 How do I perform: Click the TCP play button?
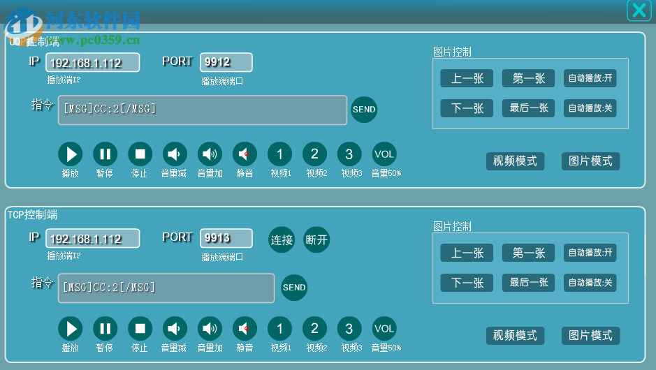point(71,329)
